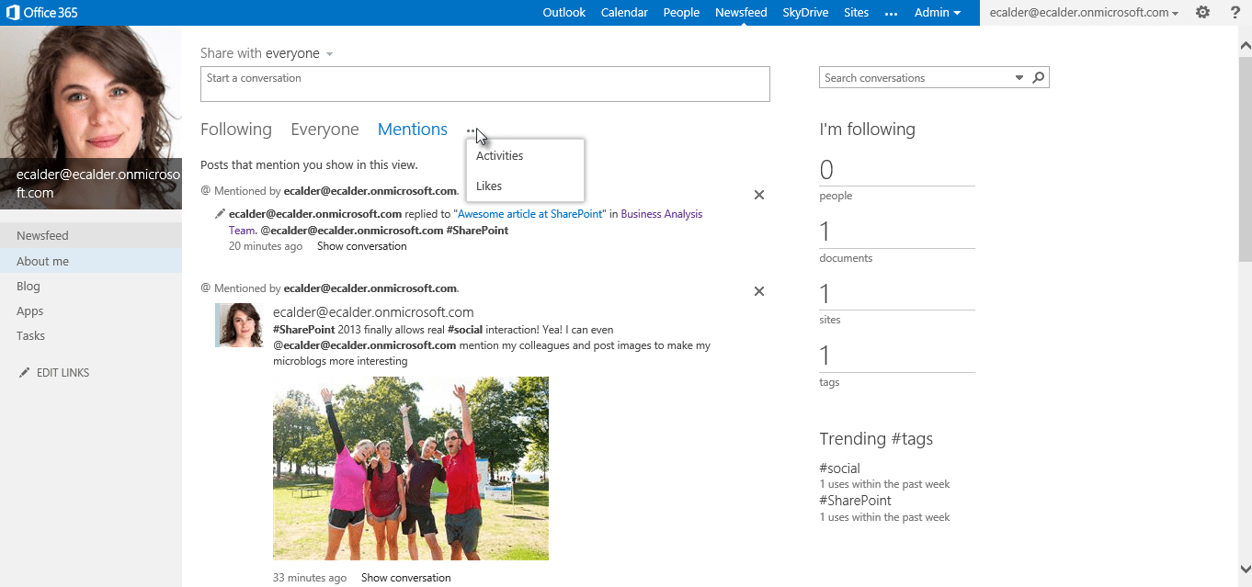Viewport: 1252px width, 587px height.
Task: Open the Admin dropdown menu
Action: [x=938, y=13]
